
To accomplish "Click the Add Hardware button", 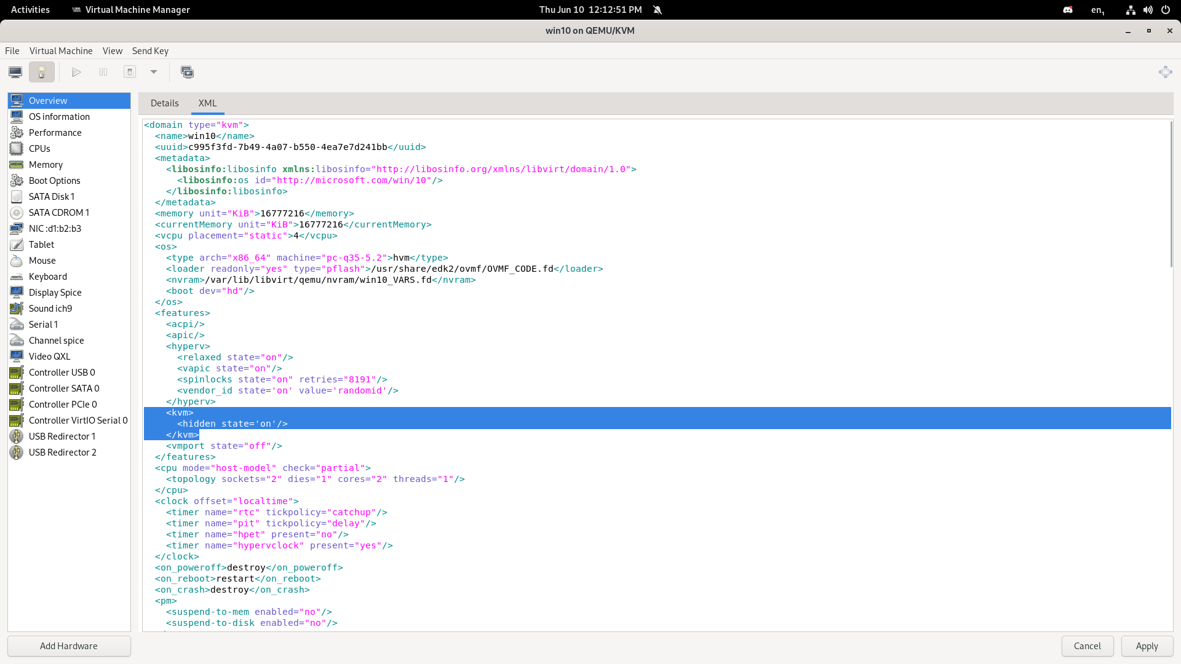I will click(x=69, y=646).
